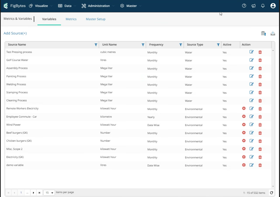Go to the last page of results
The image size is (280, 197).
[x=39, y=192]
